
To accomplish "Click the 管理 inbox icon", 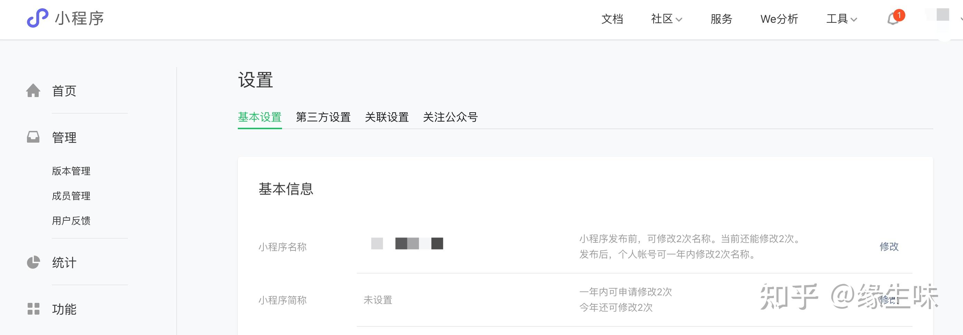I will coord(33,137).
